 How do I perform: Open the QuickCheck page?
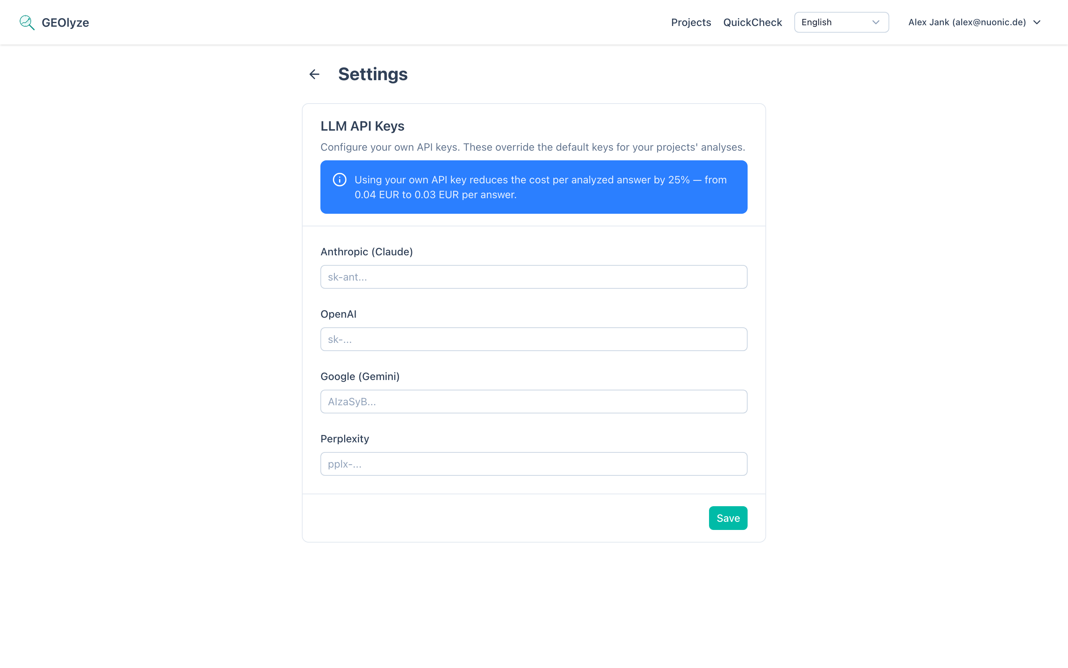point(752,22)
